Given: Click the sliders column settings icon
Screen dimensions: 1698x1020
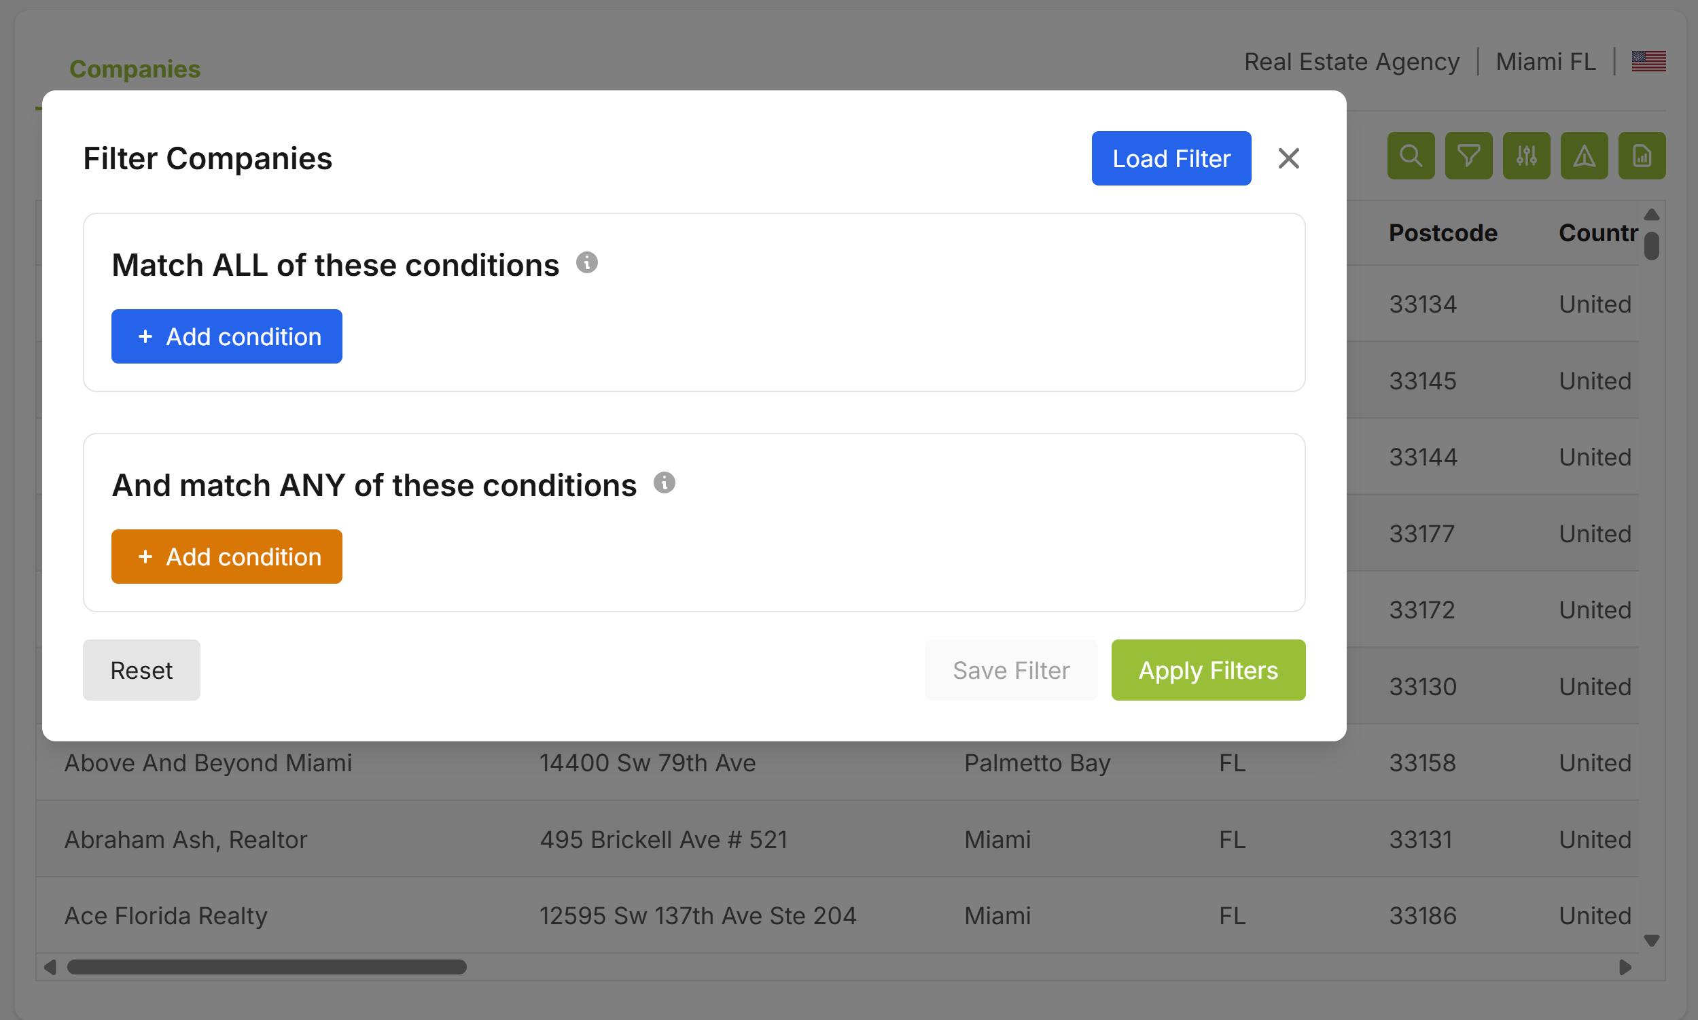Looking at the screenshot, I should click(1525, 156).
